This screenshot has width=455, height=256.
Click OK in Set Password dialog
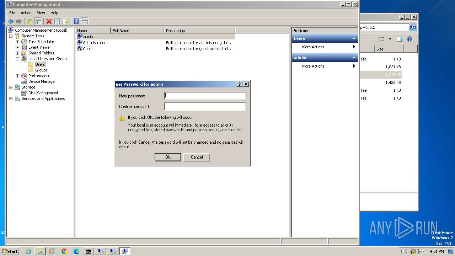[168, 157]
